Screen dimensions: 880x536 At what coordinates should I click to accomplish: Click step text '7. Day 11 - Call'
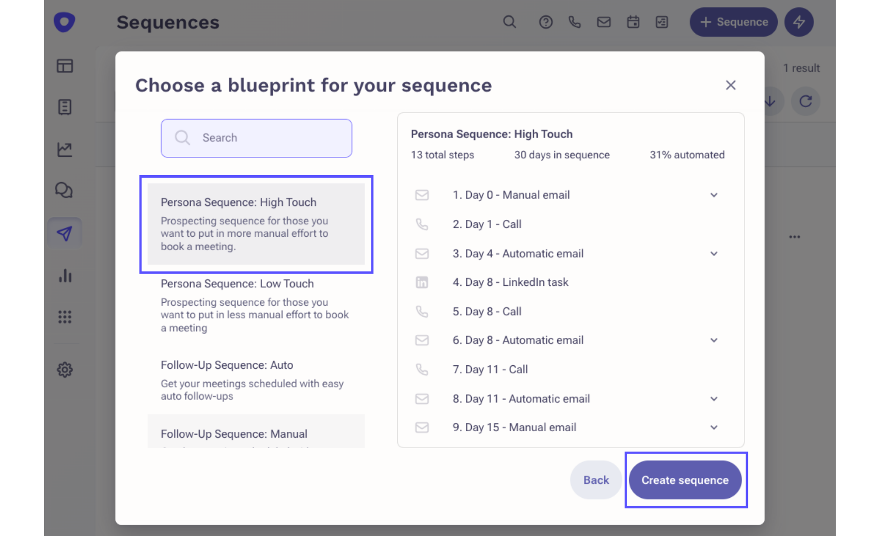point(490,370)
